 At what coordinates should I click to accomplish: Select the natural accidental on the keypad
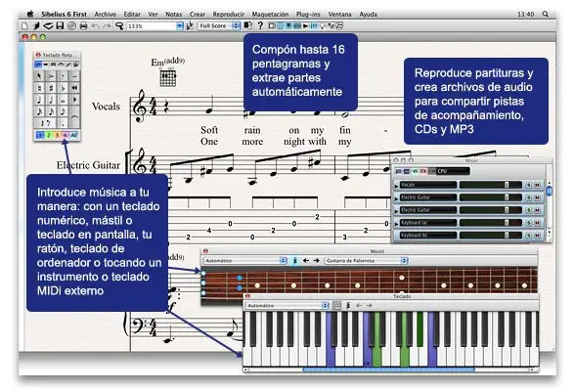tap(39, 88)
